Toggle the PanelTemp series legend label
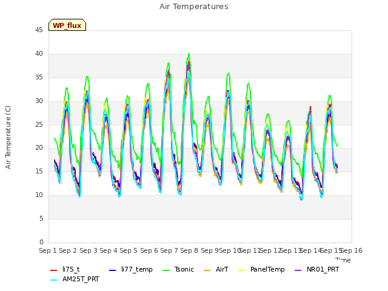Image resolution: width=388 pixels, height=291 pixels. (267, 269)
